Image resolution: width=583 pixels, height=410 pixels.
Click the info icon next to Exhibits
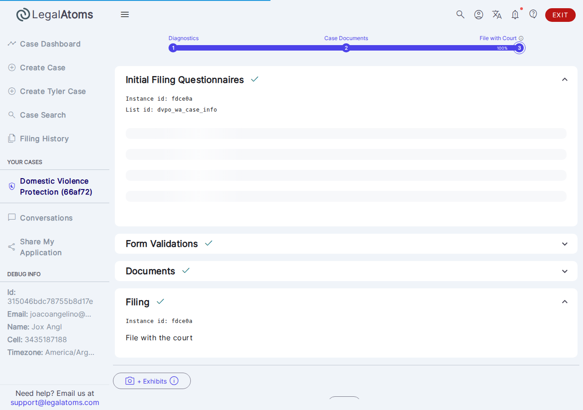[174, 381]
